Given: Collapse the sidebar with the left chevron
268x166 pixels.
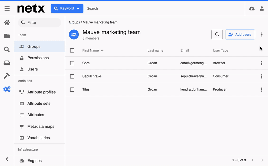Looking at the screenshot, I should pyautogui.click(x=7, y=159).
